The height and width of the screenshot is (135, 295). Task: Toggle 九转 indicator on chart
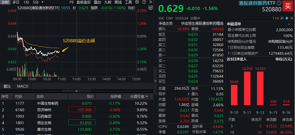(107, 2)
